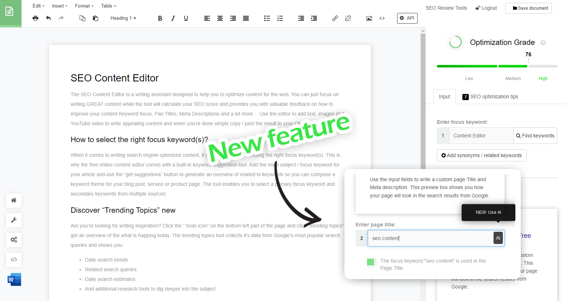
Task: Toggle underline formatting
Action: [186, 18]
